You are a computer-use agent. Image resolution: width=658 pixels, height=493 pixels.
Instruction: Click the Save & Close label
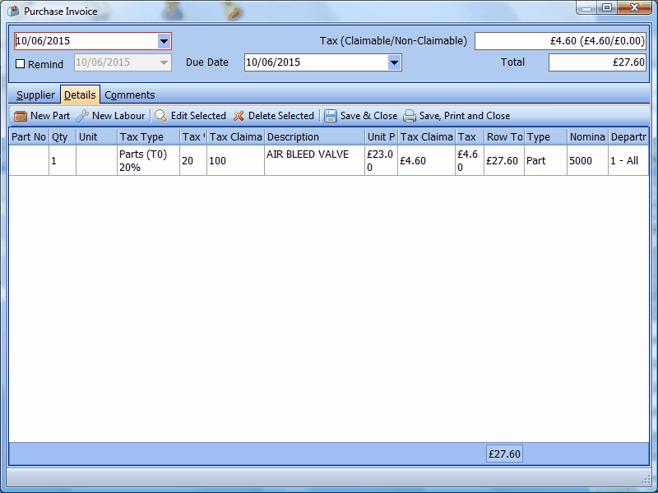368,116
